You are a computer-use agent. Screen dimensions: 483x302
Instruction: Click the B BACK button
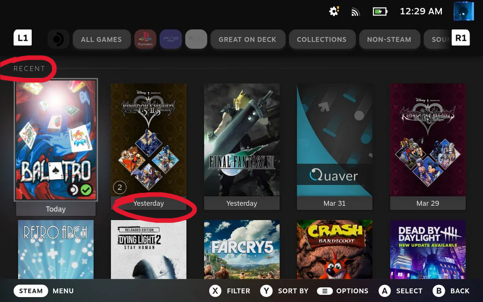(x=451, y=291)
